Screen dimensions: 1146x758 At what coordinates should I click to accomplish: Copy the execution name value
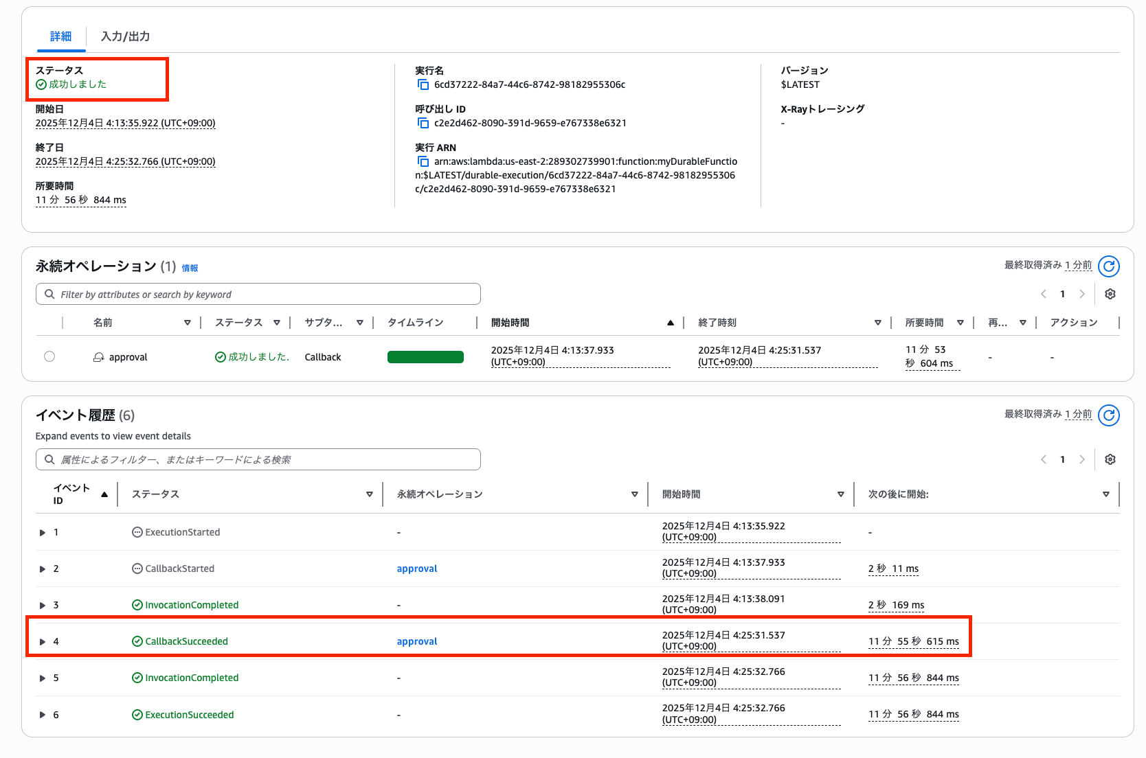pyautogui.click(x=423, y=84)
